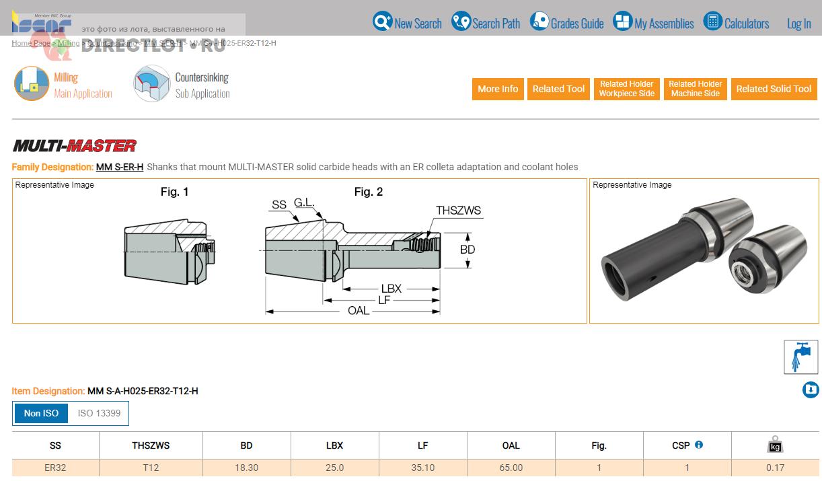Click the 0.17 weight value
The width and height of the screenshot is (822, 481).
pyautogui.click(x=775, y=468)
